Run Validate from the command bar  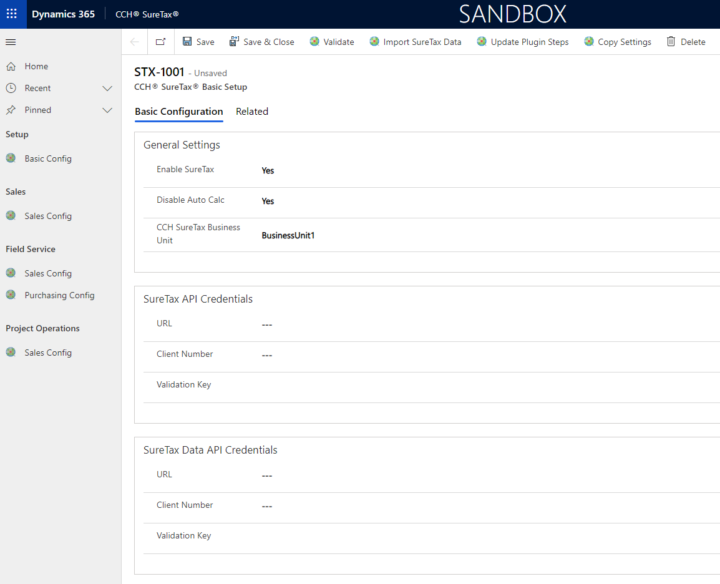[339, 42]
